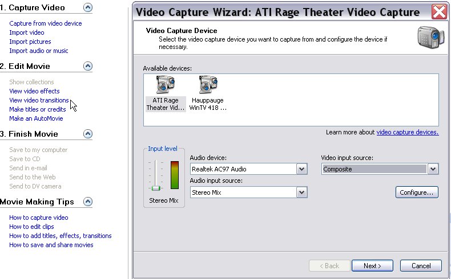This screenshot has height=279, width=451.
Task: Open the Audio device dropdown
Action: coord(302,169)
